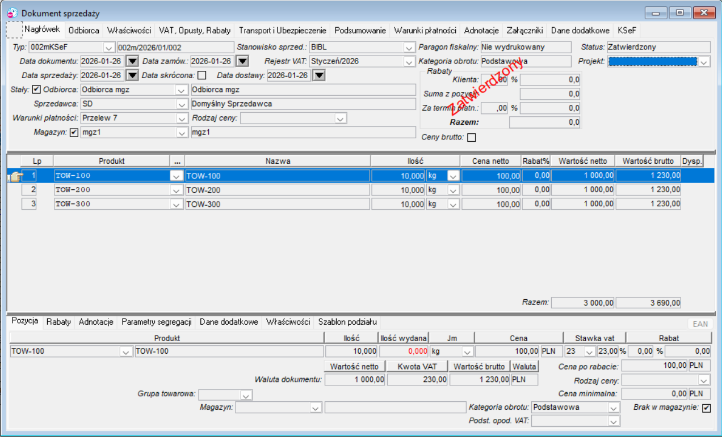This screenshot has height=437, width=722.
Task: Click the pointing hand row indicator
Action: [x=14, y=176]
